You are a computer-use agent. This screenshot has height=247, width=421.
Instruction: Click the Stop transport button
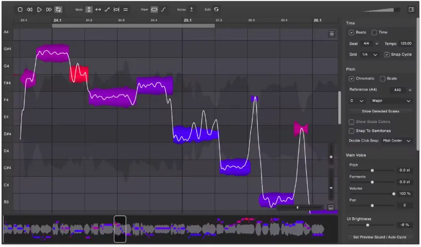pos(20,10)
